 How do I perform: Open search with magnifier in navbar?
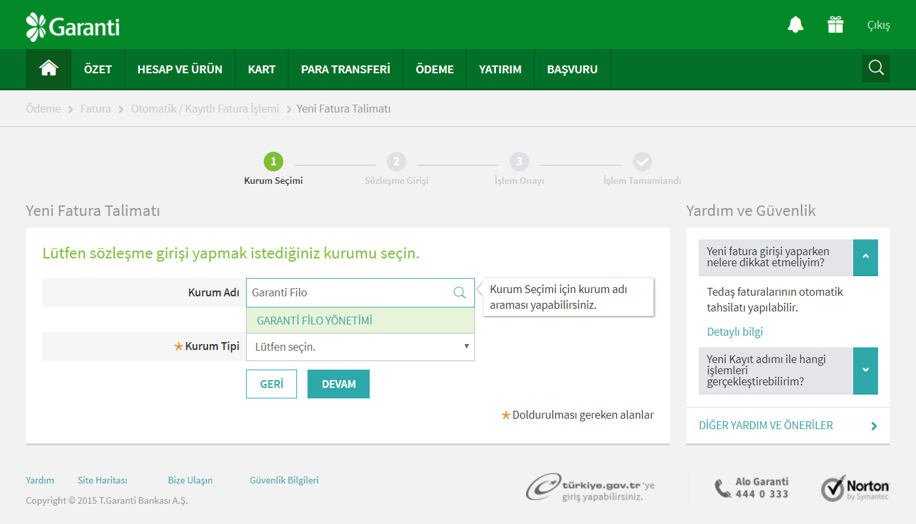coord(876,68)
